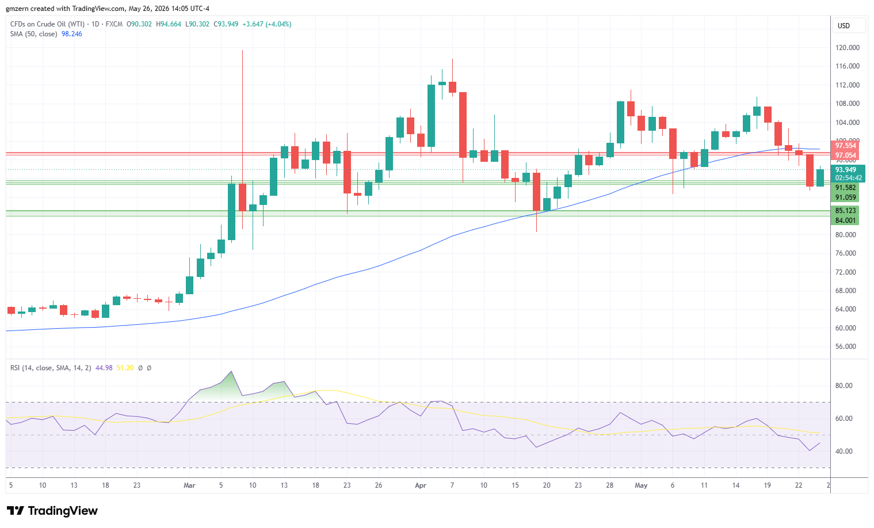The height and width of the screenshot is (528, 874).
Task: Click the countdown timer 02:54:42
Action: (x=848, y=178)
